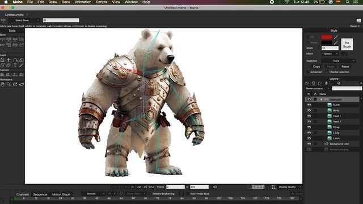The image size is (363, 204).
Task: Click the speaker audio icon beside frame count
Action: tap(215, 187)
